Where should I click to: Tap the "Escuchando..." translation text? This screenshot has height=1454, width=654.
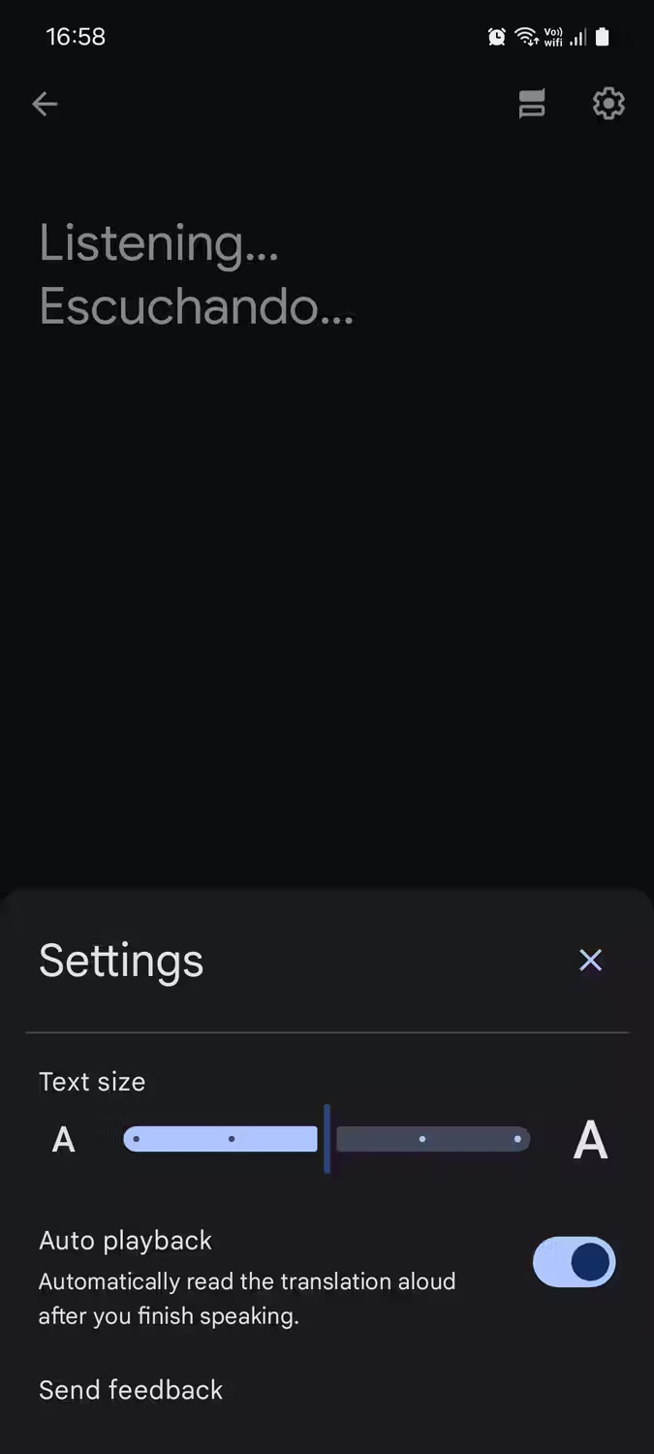click(197, 306)
